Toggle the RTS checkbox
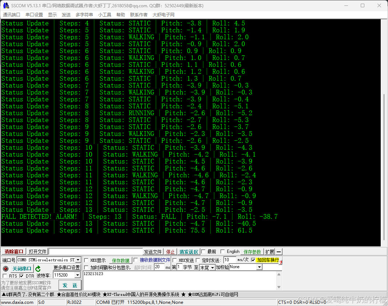Viewport: 388px width, 306px height. (5, 276)
